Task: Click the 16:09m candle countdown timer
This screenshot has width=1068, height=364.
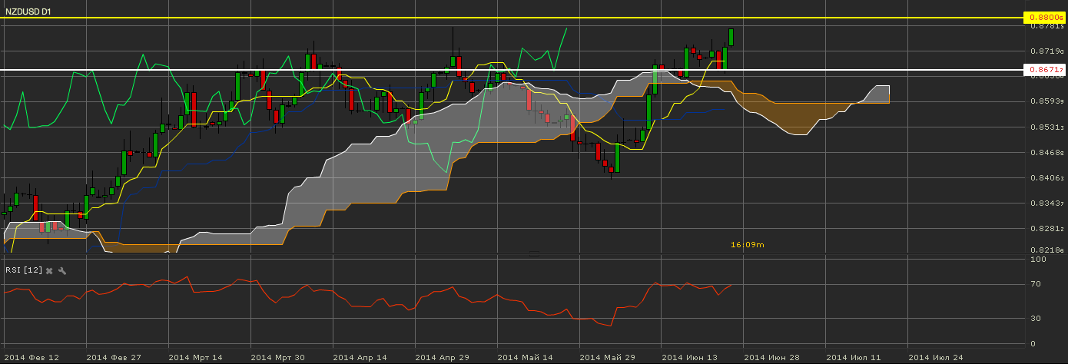Action: point(747,244)
